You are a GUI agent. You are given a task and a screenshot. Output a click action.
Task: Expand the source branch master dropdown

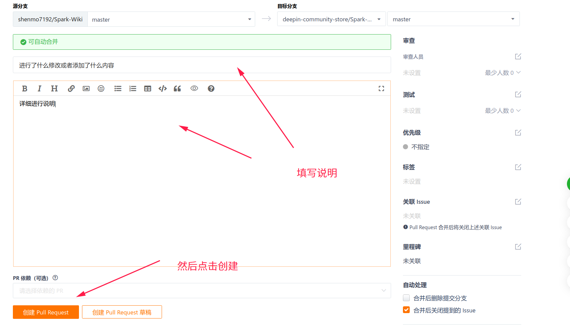pyautogui.click(x=171, y=19)
